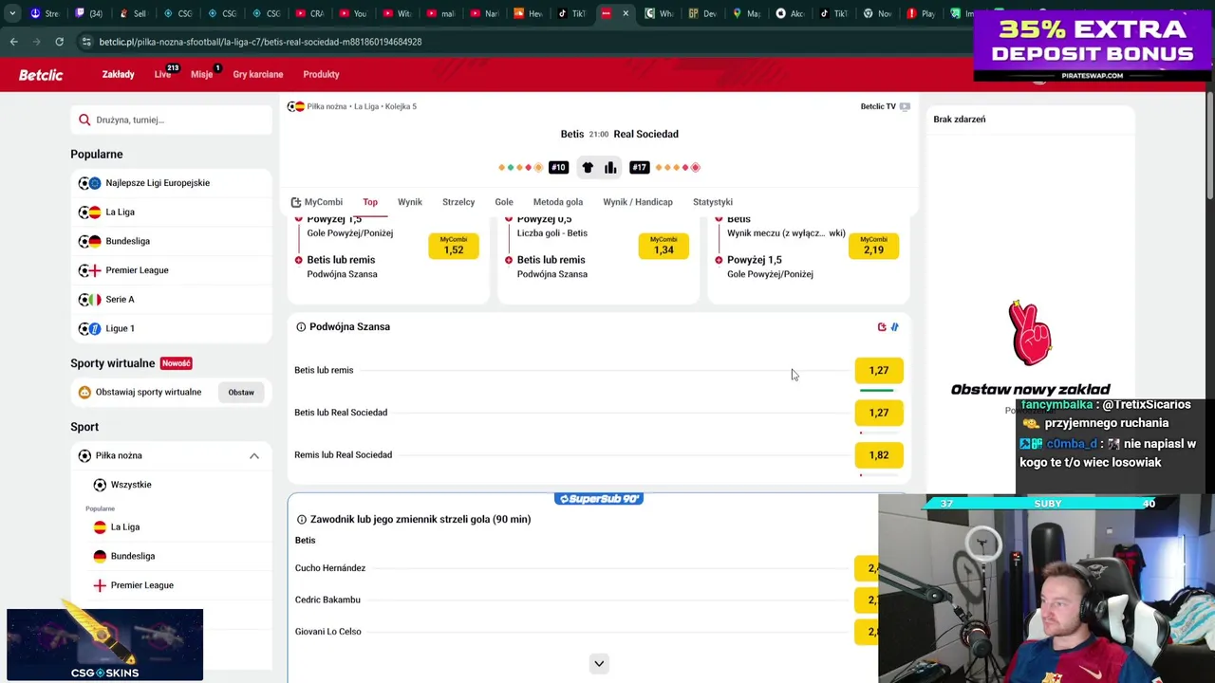The image size is (1215, 683).
Task: Click the red icon in the Podwójna Szansa header
Action: coord(882,326)
